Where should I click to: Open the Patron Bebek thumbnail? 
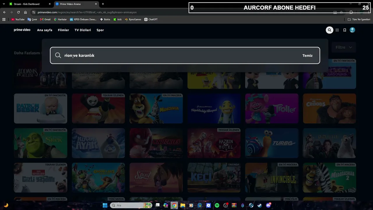(x=41, y=108)
